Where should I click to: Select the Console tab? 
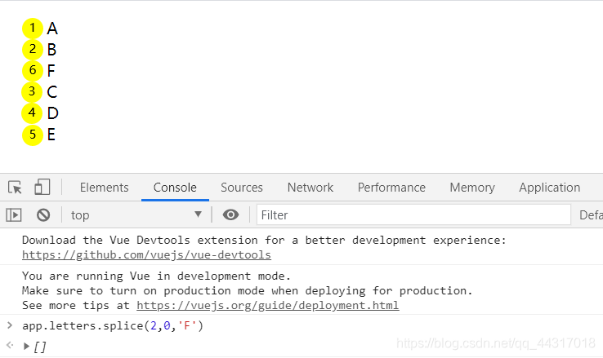pos(175,188)
